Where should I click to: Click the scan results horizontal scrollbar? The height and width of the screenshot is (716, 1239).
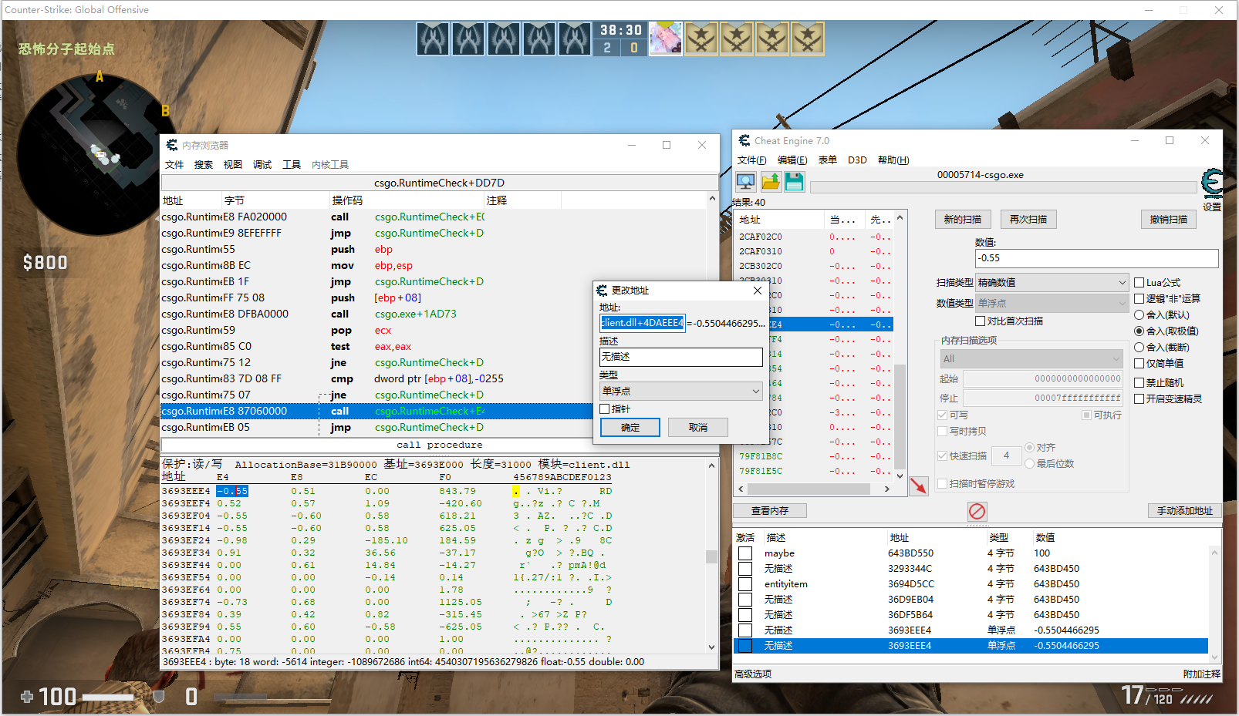point(814,489)
